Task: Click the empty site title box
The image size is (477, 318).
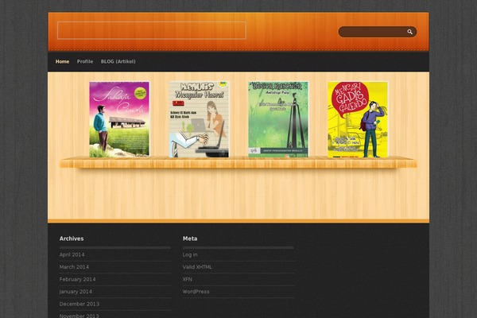Action: [x=152, y=30]
